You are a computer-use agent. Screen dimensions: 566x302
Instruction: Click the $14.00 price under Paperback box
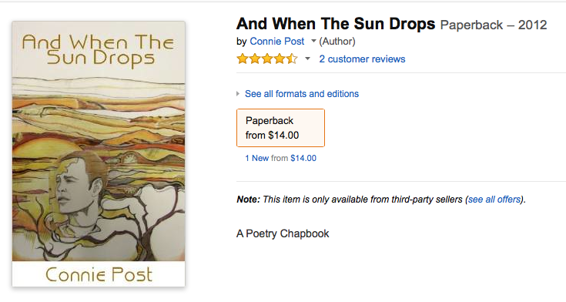[x=303, y=158]
